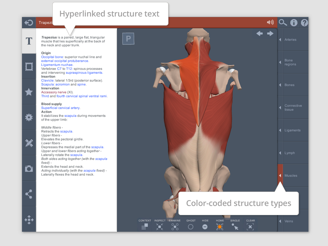
Task: Click the red Muscles color strip
Action: point(280,176)
